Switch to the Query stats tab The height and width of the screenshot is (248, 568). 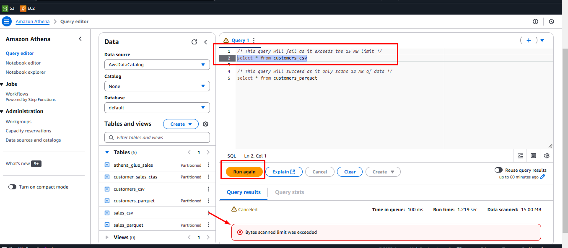click(289, 192)
